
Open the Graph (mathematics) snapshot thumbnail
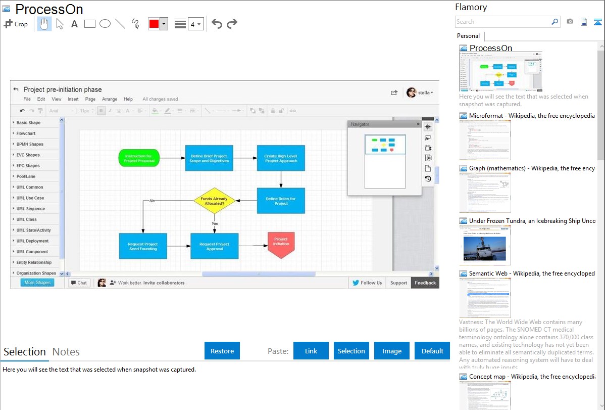click(485, 193)
